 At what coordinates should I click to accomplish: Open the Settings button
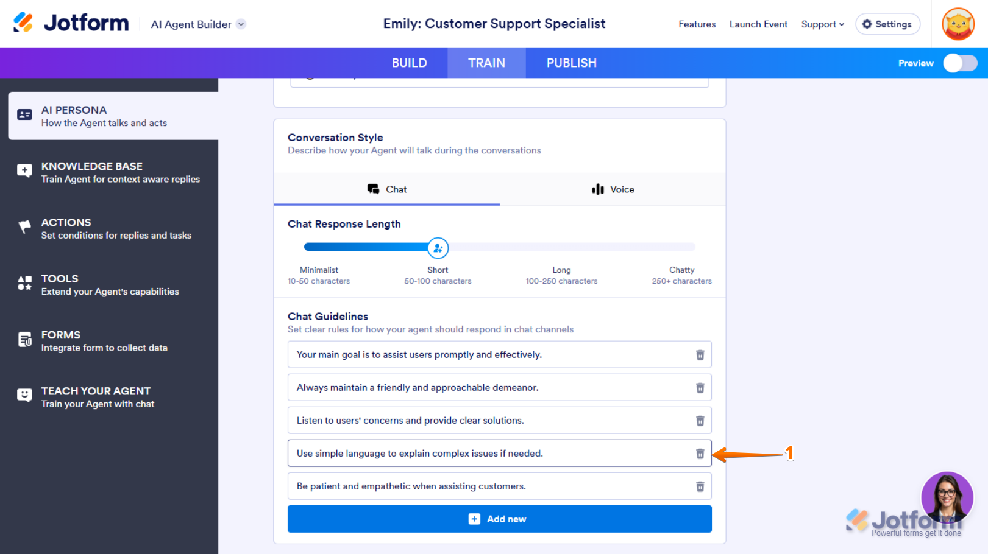(887, 24)
